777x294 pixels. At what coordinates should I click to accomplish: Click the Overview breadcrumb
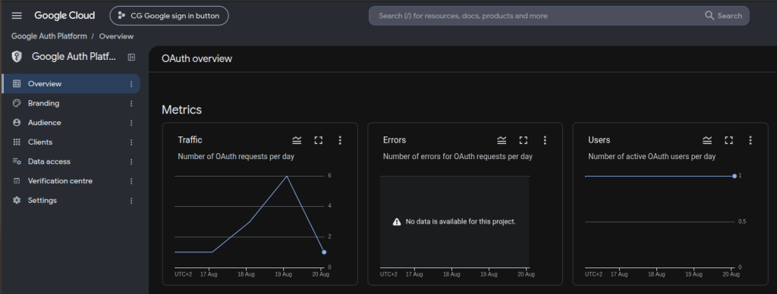[x=116, y=36]
